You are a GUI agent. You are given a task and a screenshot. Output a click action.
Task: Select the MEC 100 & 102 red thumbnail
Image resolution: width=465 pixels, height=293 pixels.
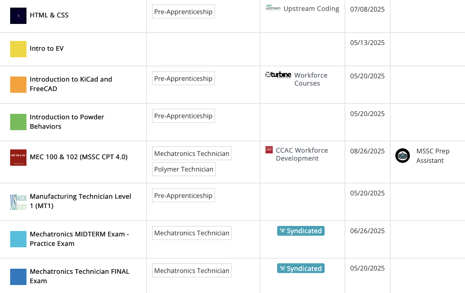tap(18, 157)
